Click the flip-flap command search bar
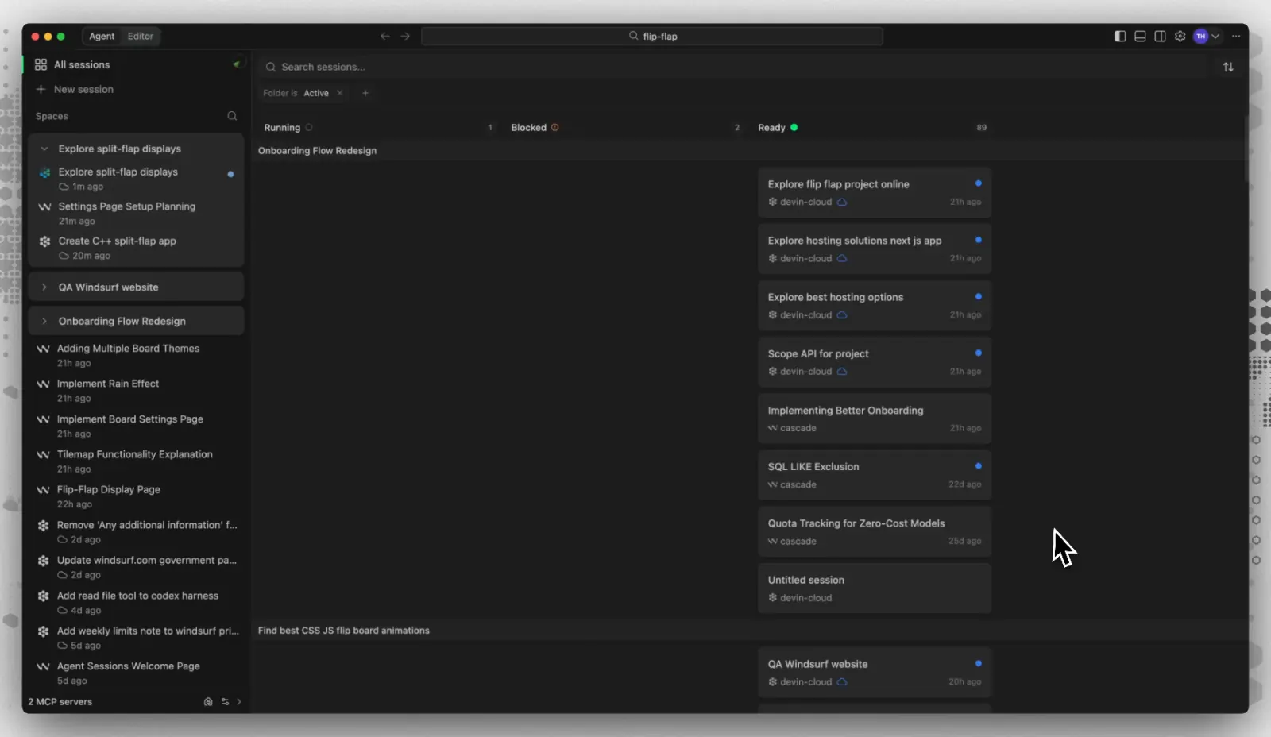The width and height of the screenshot is (1271, 737). pyautogui.click(x=651, y=36)
